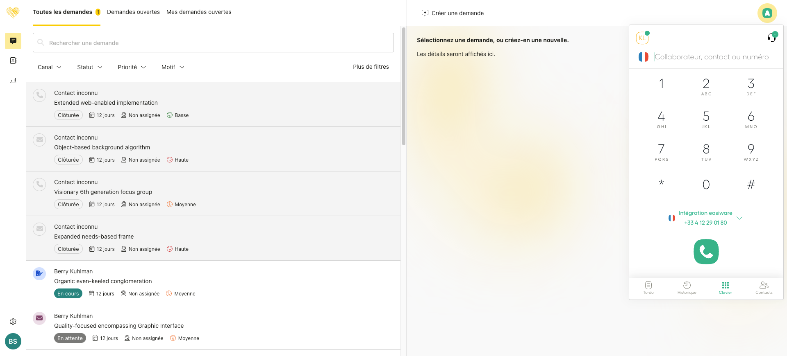Click the Rechercher une demande search field
Viewport: 787px width, 356px height.
click(x=213, y=43)
